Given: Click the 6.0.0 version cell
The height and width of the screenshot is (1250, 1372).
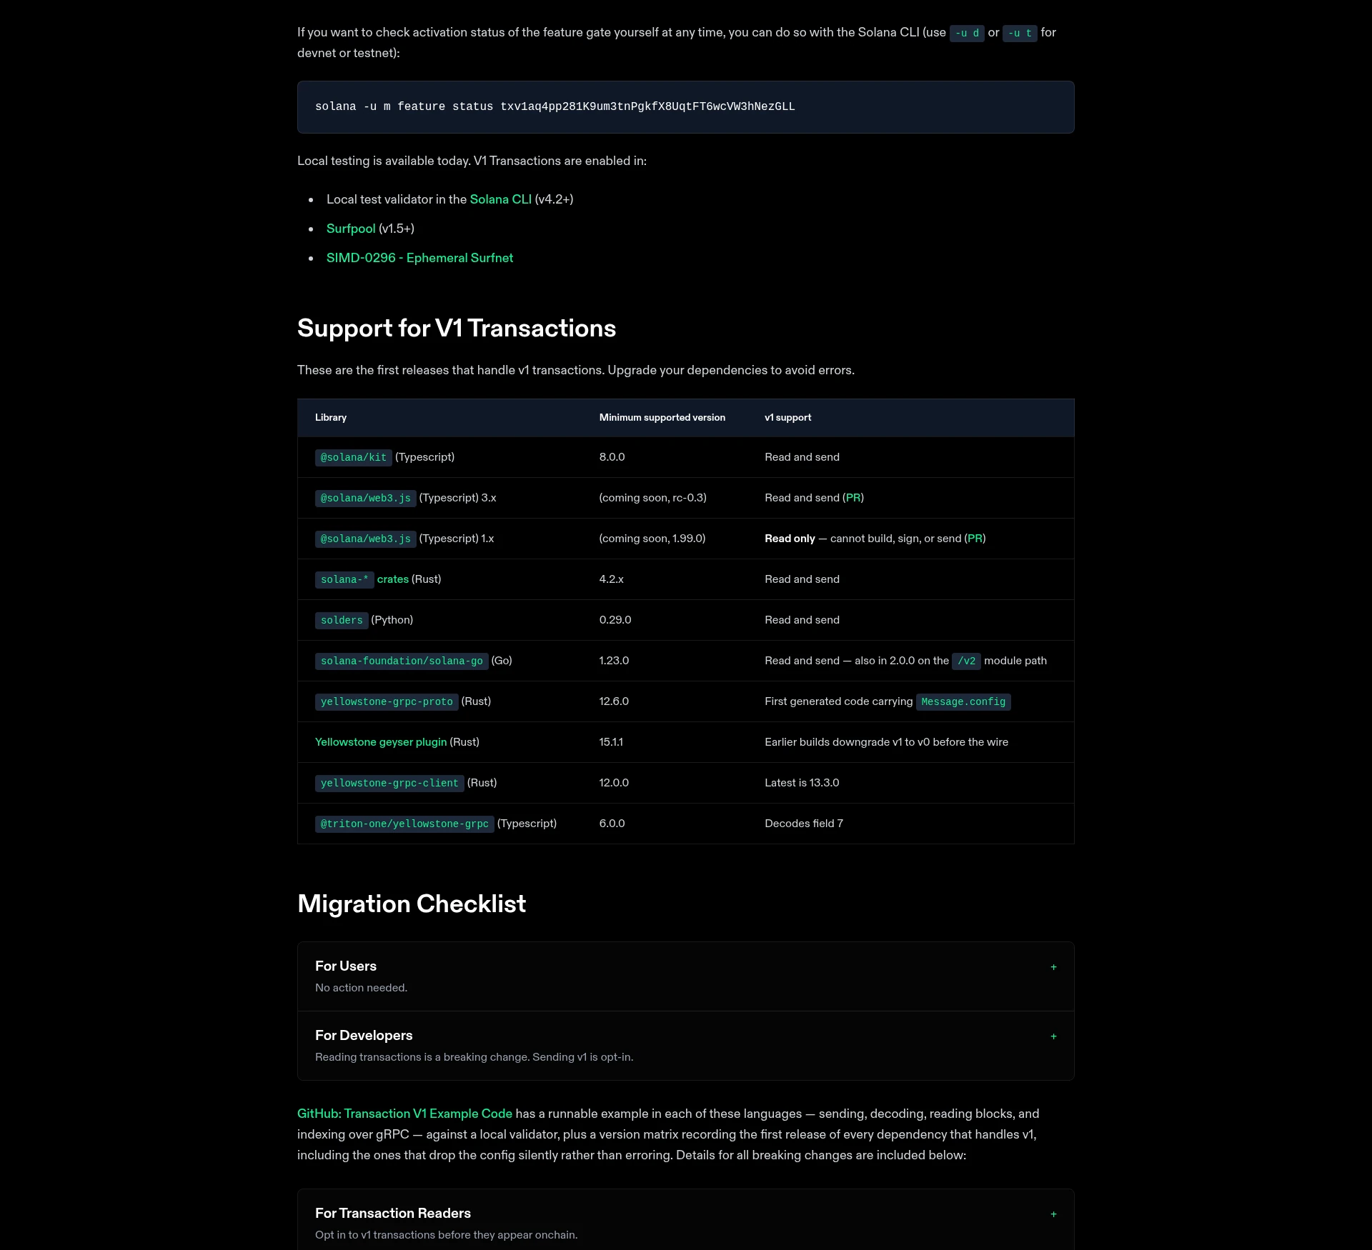Looking at the screenshot, I should pyautogui.click(x=612, y=824).
